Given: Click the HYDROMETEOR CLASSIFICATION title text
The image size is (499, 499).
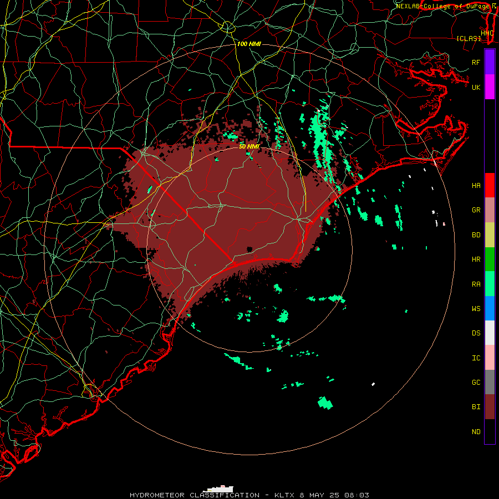Looking at the screenshot, I should 195,495.
